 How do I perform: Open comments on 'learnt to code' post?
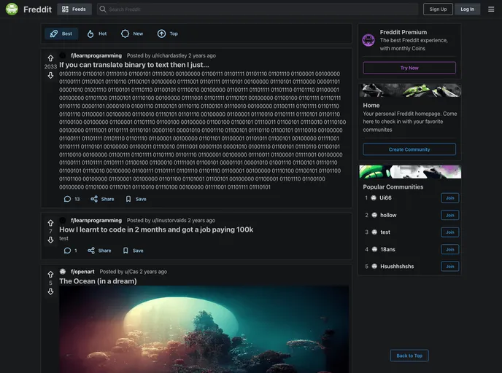(x=71, y=251)
